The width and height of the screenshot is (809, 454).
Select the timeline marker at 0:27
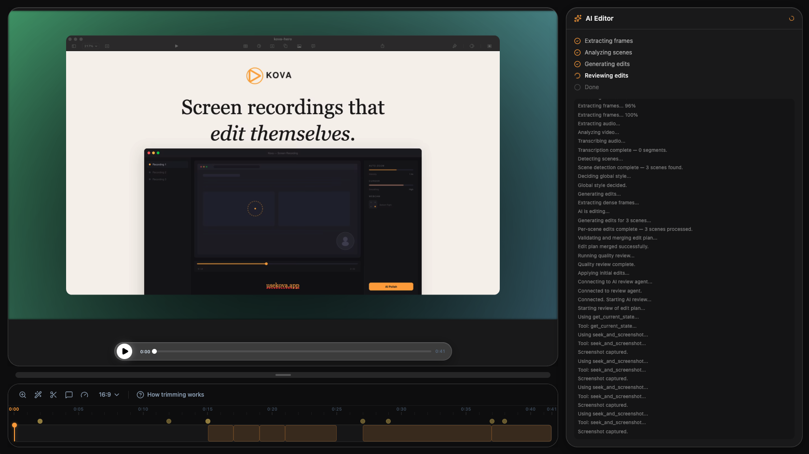click(363, 421)
